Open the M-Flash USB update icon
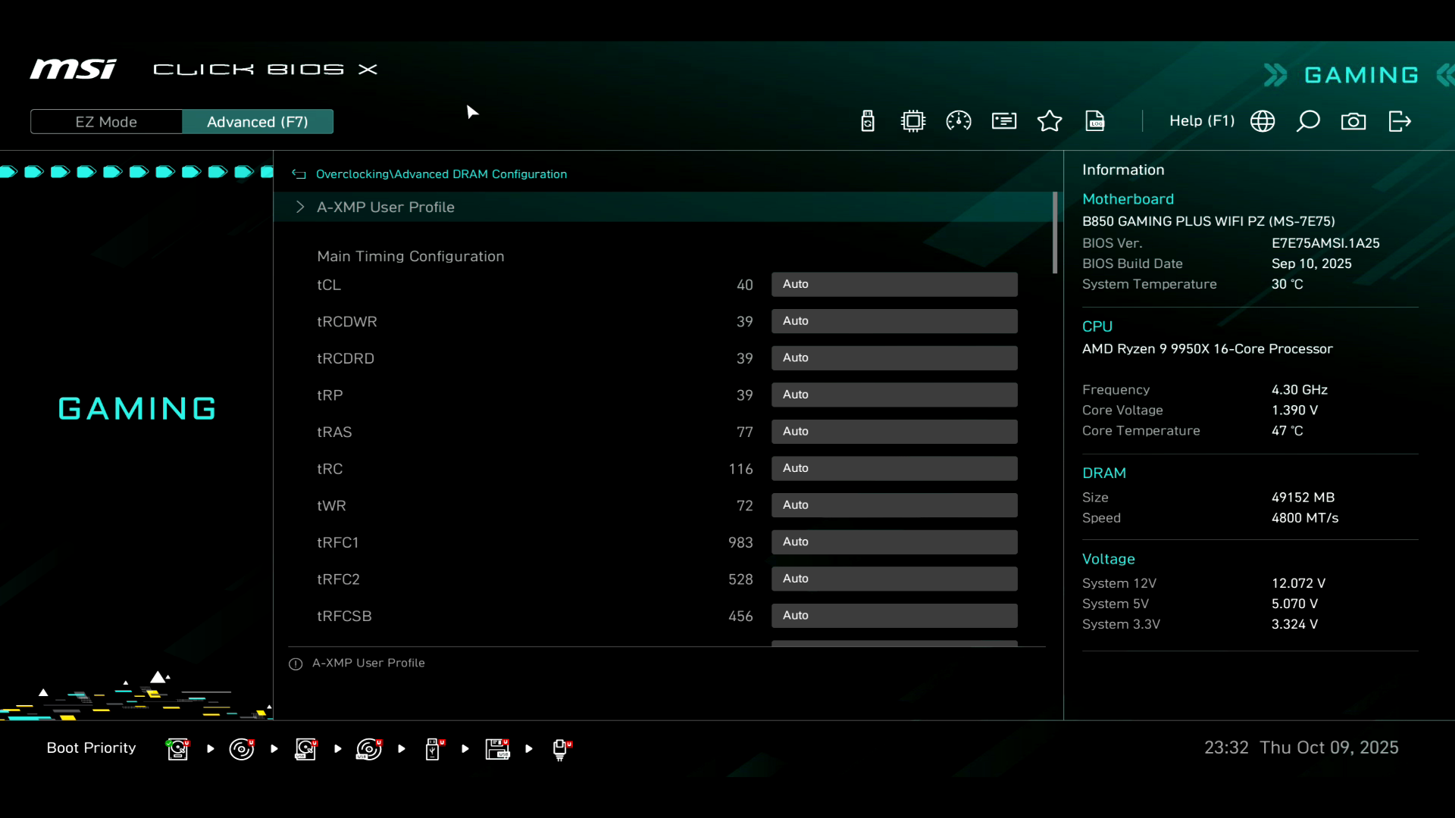The image size is (1455, 818). click(868, 121)
